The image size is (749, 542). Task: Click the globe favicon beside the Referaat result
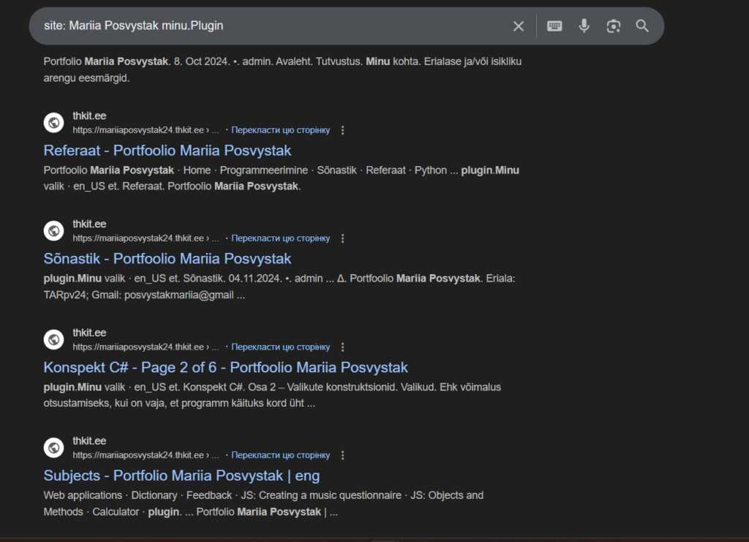coord(54,123)
